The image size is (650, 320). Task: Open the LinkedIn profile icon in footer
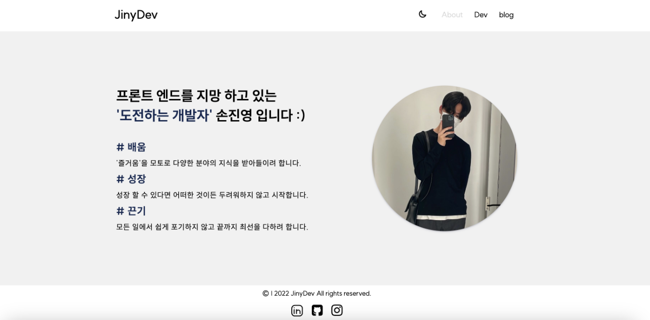coord(297,311)
